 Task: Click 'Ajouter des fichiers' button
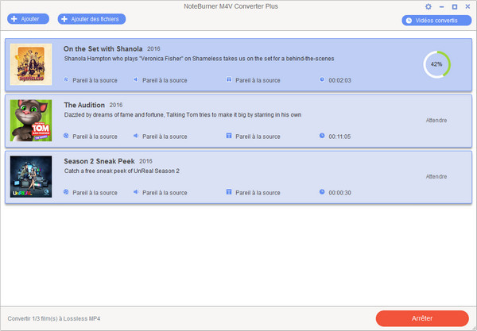pyautogui.click(x=92, y=19)
